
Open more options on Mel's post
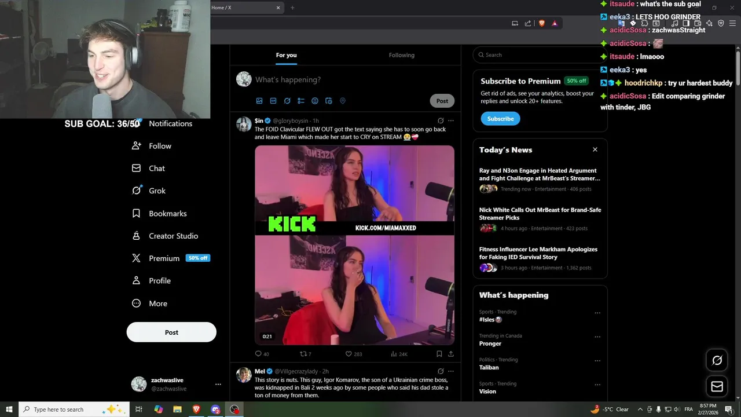451,371
